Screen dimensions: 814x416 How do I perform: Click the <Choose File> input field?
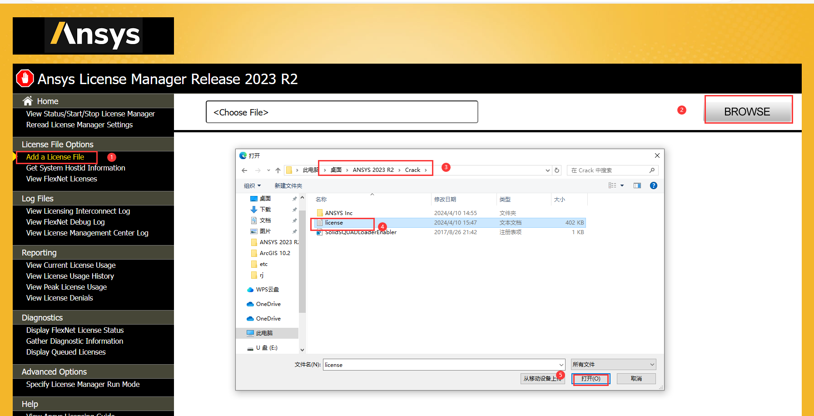(x=342, y=112)
